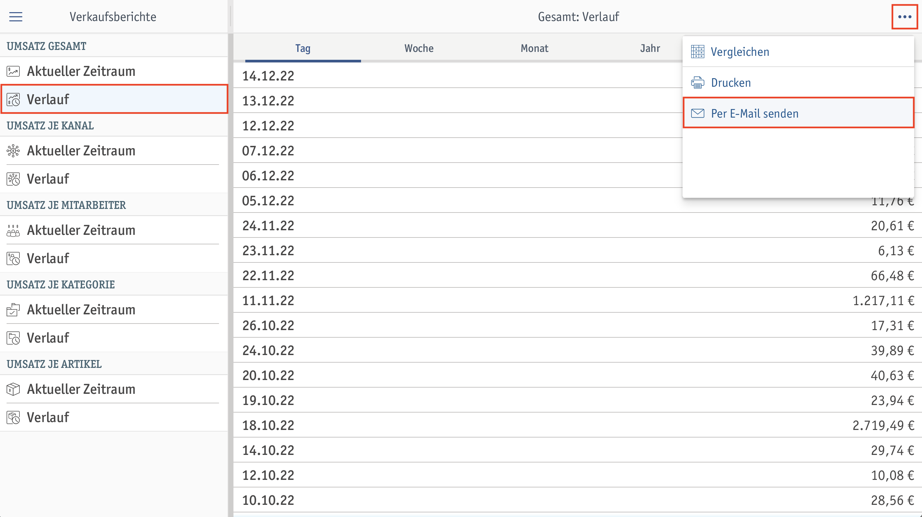Click the envelope icon for E-Mail
The image size is (922, 517).
(697, 113)
